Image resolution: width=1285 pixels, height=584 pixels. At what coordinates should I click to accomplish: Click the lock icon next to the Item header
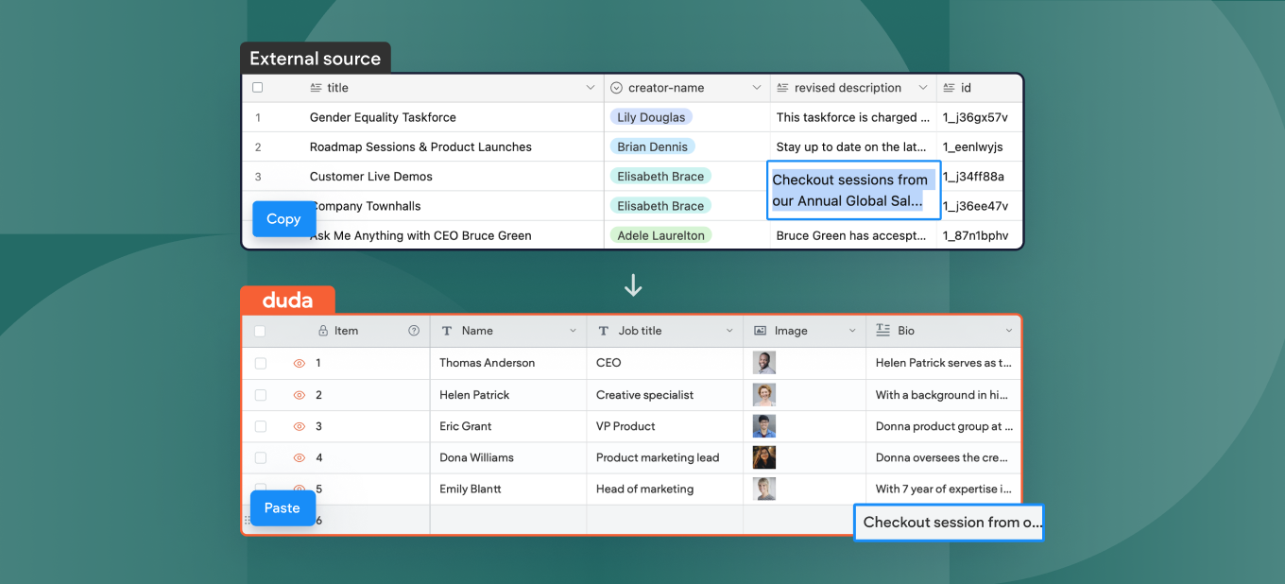click(x=323, y=331)
